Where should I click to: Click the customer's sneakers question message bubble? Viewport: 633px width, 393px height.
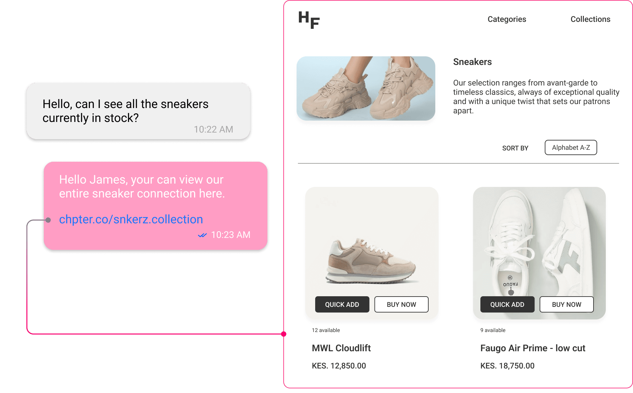pyautogui.click(x=138, y=111)
